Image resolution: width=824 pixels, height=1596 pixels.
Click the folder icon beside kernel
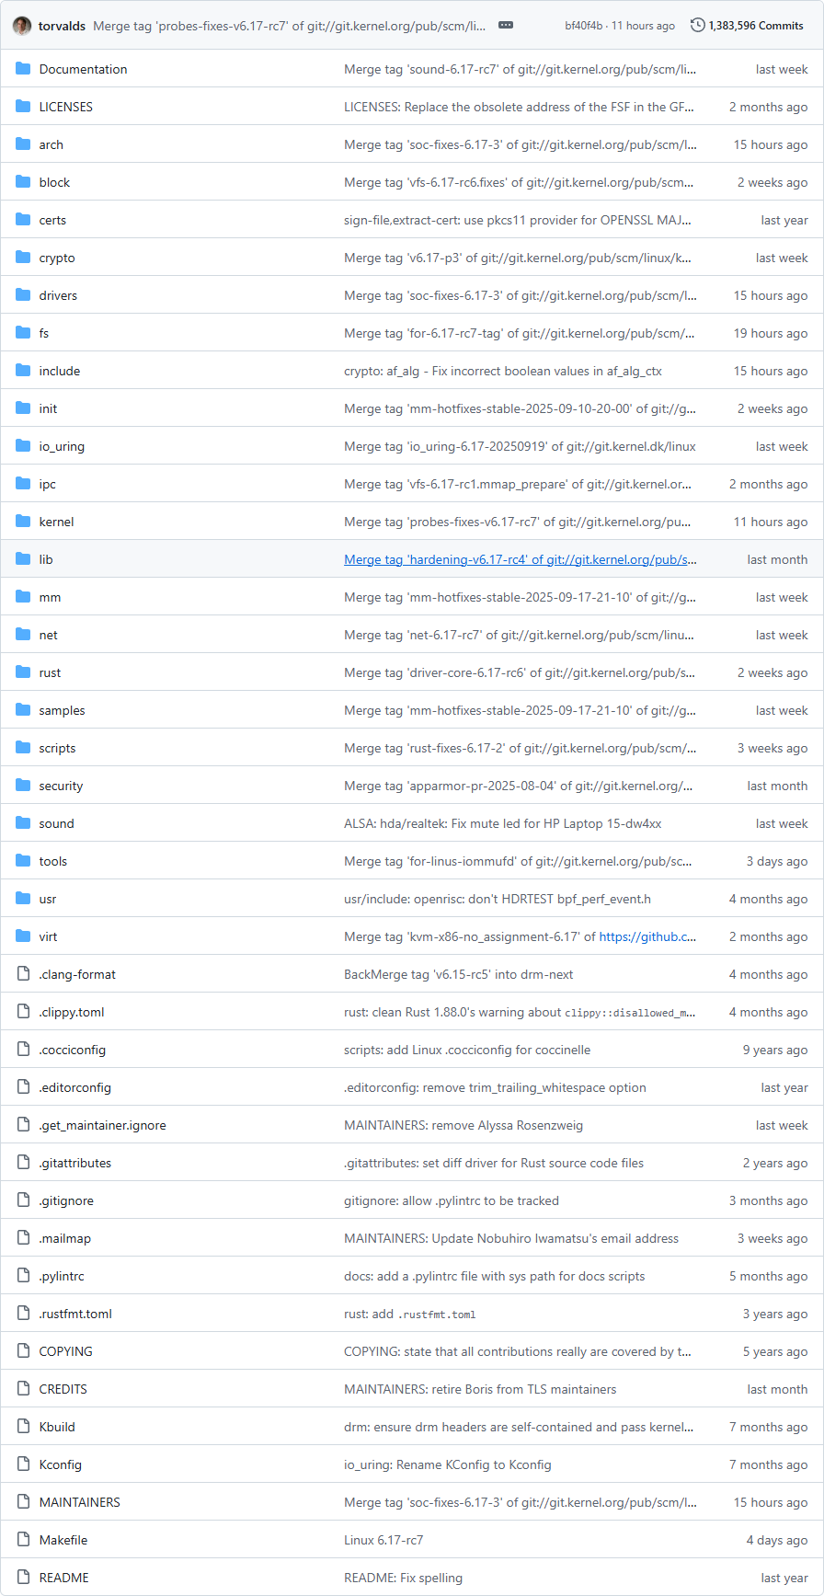23,522
